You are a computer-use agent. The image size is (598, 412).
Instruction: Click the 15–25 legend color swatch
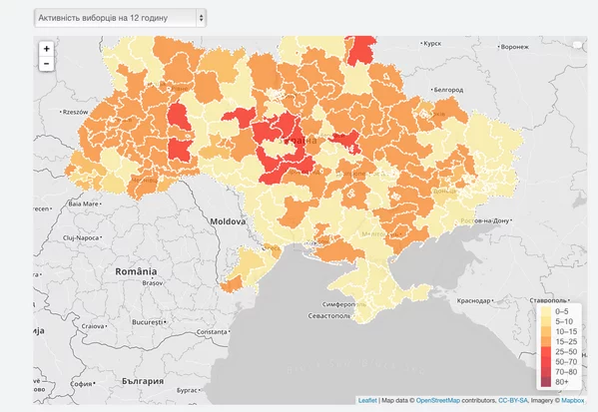tap(546, 341)
